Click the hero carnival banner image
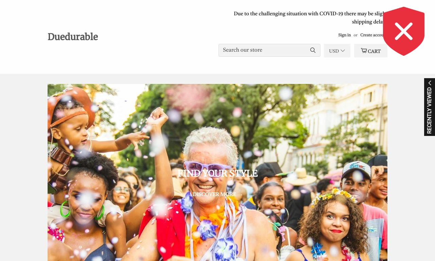Viewport: 435px width, 261px height. click(x=217, y=172)
